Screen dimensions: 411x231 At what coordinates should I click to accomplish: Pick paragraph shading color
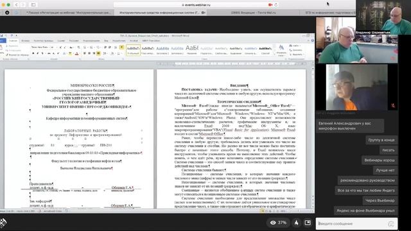(x=112, y=53)
